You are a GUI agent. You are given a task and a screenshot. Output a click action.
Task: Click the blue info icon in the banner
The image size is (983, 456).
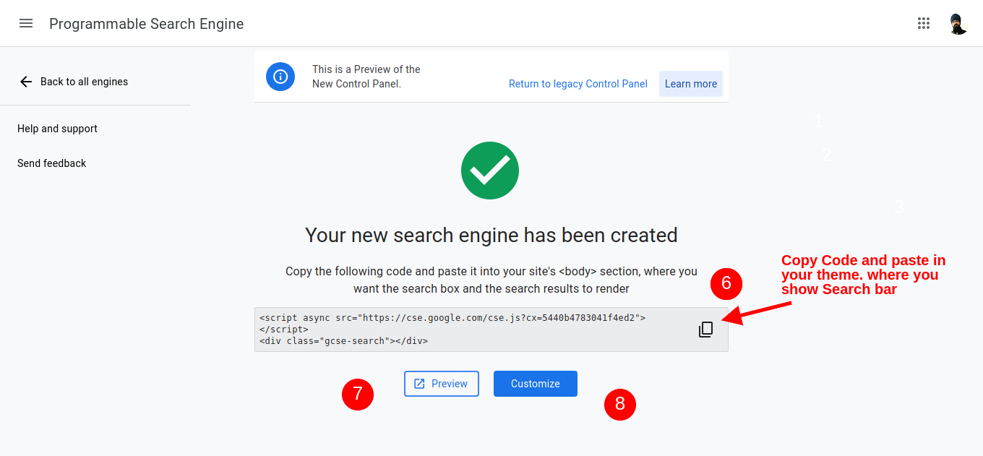[x=280, y=77]
